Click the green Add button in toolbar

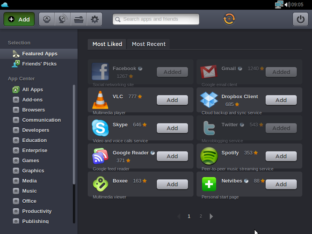click(x=19, y=19)
